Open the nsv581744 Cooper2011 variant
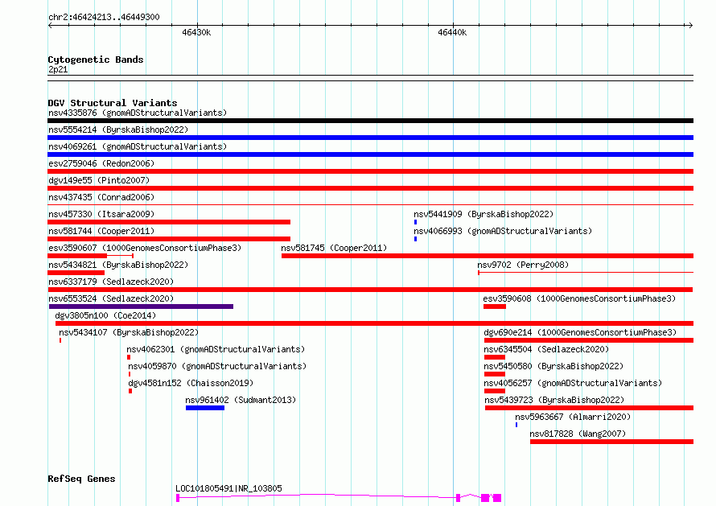 [x=101, y=231]
